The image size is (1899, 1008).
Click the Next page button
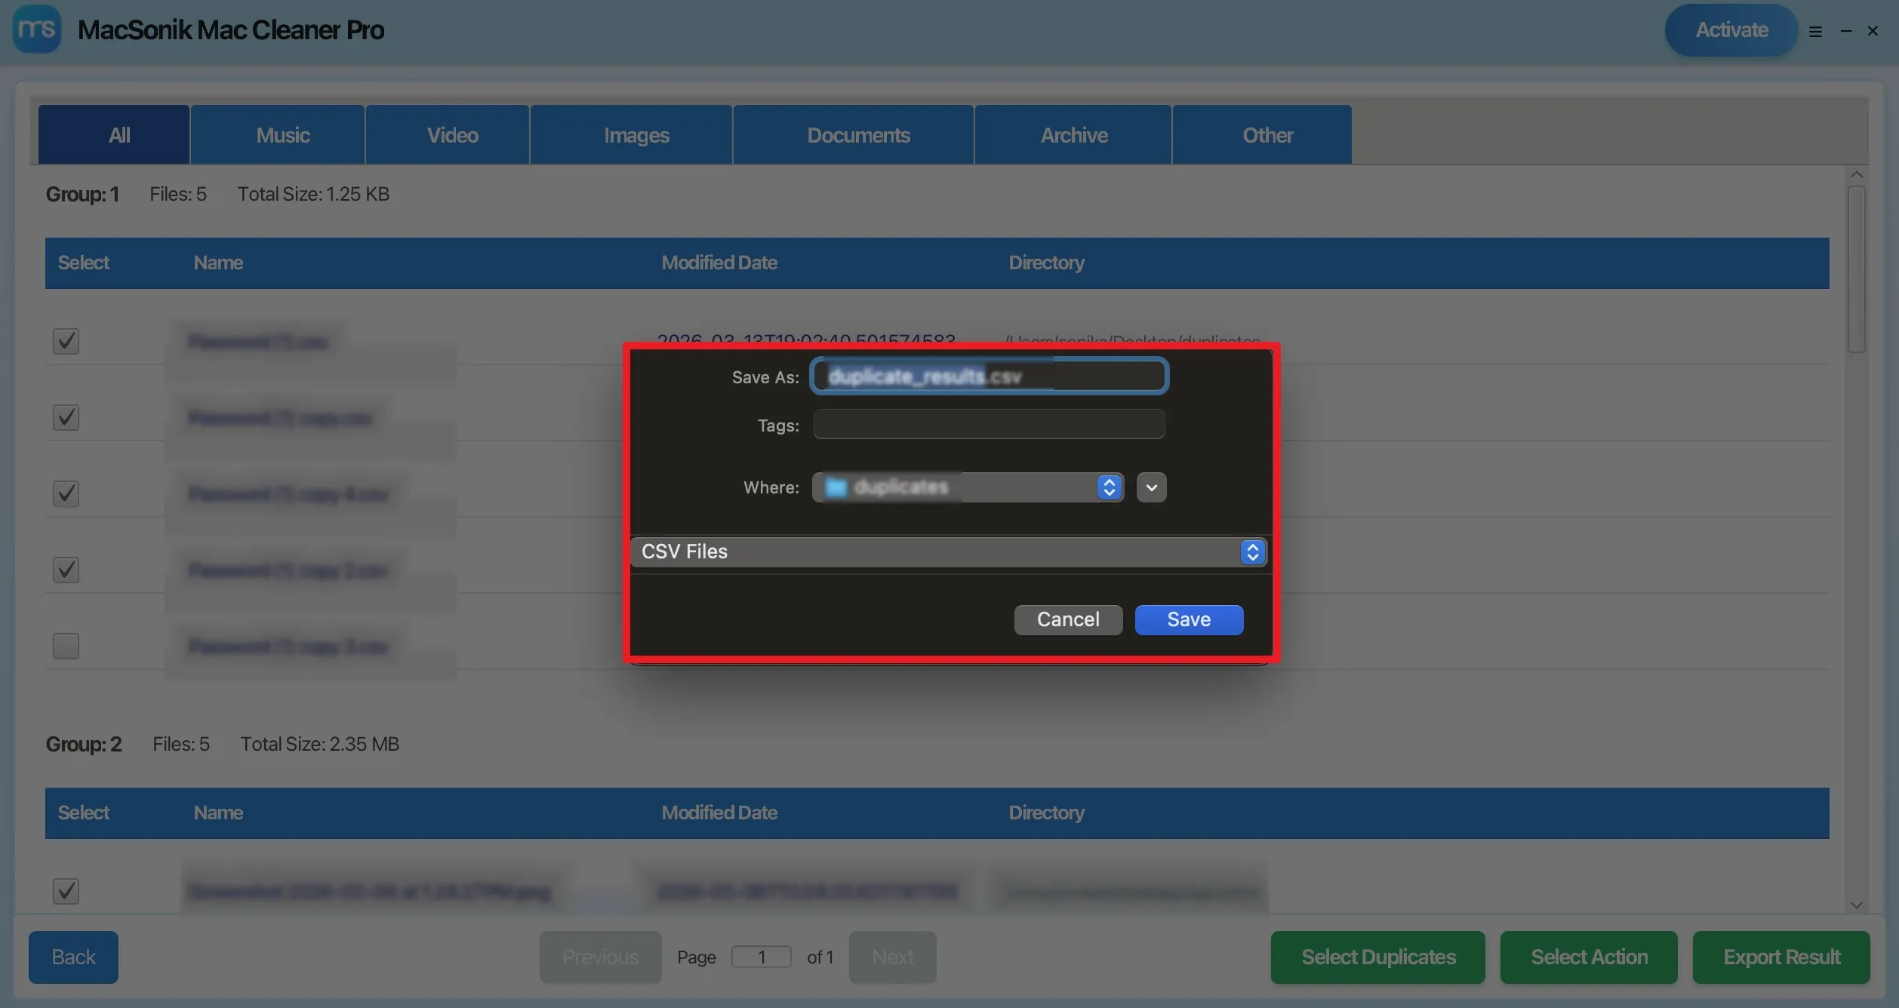893,957
